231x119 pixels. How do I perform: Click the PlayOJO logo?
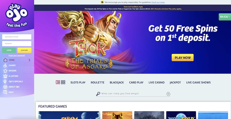(17, 15)
